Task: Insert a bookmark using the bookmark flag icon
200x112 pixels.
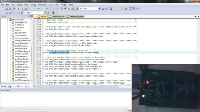Action: coord(47,9)
